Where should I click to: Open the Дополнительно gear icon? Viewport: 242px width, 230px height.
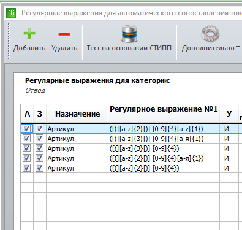pyautogui.click(x=210, y=34)
